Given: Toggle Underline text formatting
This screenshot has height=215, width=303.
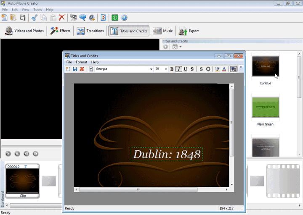Looking at the screenshot, I should tap(185, 69).
